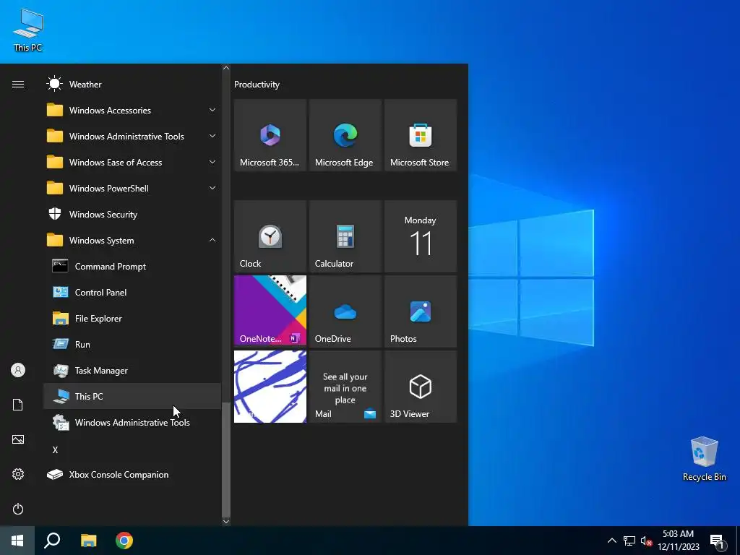Open Xbox Console Companion

[132, 475]
